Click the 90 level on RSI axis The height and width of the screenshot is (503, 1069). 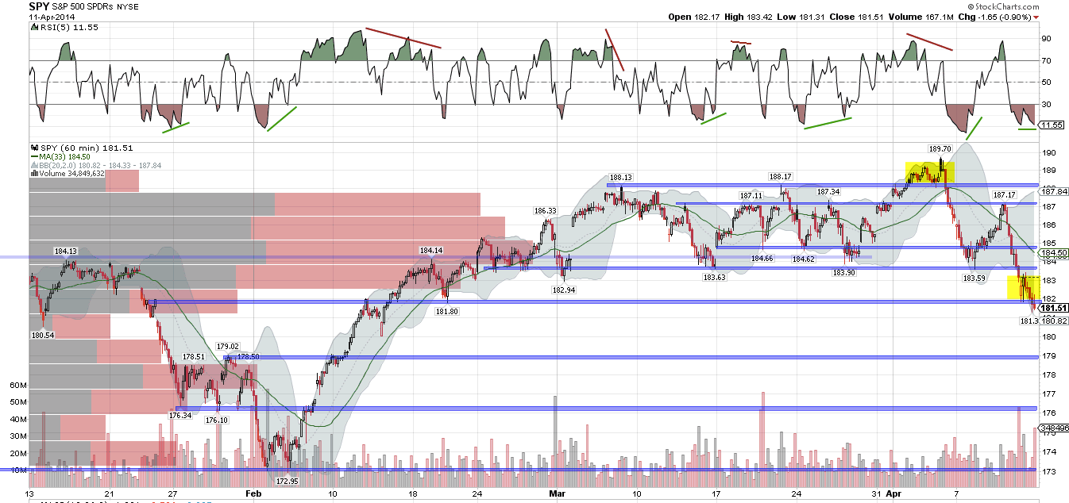click(1047, 38)
